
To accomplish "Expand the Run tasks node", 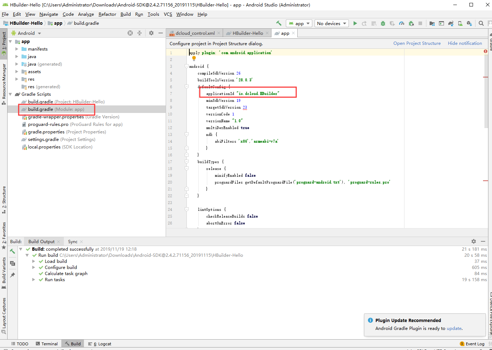I will coord(34,280).
